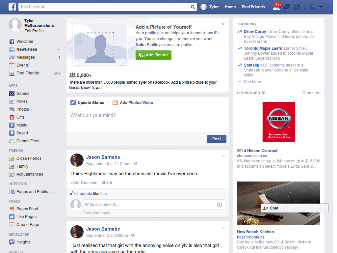This screenshot has width=337, height=253.
Task: Click the Find Friends sidebar icon
Action: 12,73
